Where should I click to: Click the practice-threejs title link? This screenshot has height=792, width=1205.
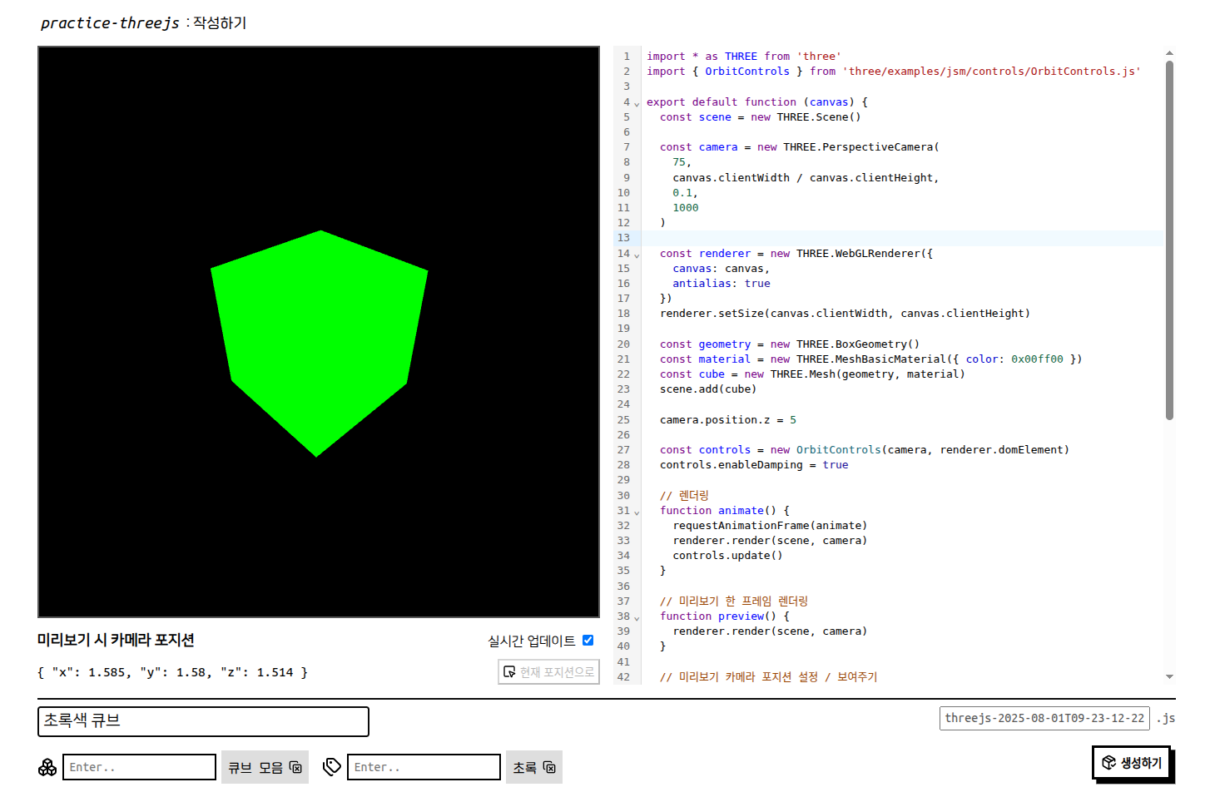click(110, 23)
